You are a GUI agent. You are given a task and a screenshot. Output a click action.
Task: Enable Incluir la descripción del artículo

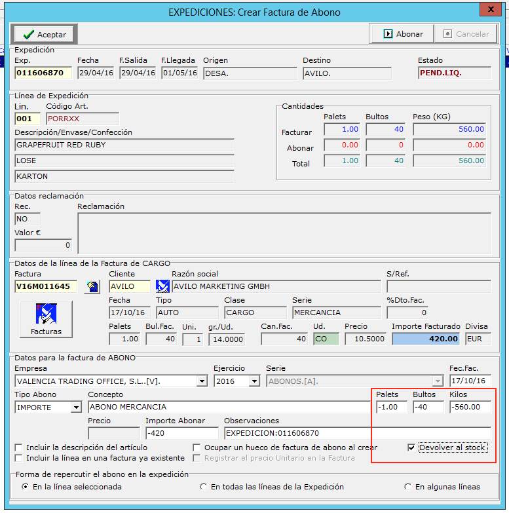click(18, 447)
